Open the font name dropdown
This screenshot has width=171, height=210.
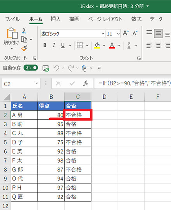[103, 33]
